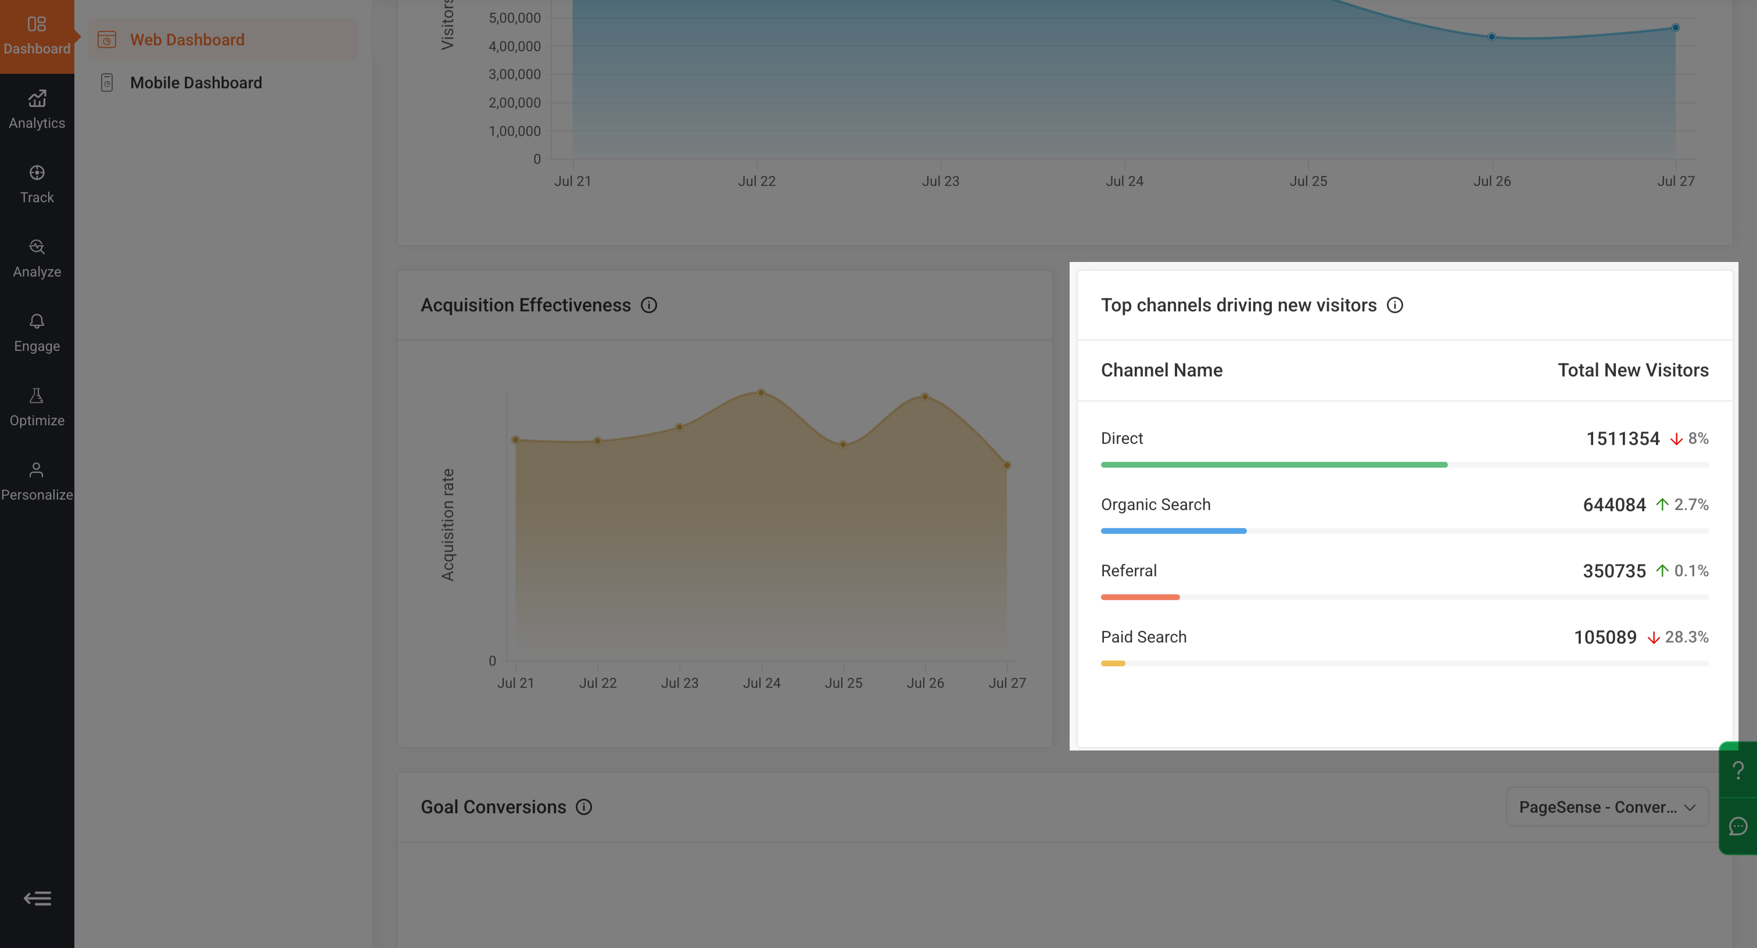Show info for Goal Conversions
Image resolution: width=1757 pixels, height=948 pixels.
pos(584,807)
